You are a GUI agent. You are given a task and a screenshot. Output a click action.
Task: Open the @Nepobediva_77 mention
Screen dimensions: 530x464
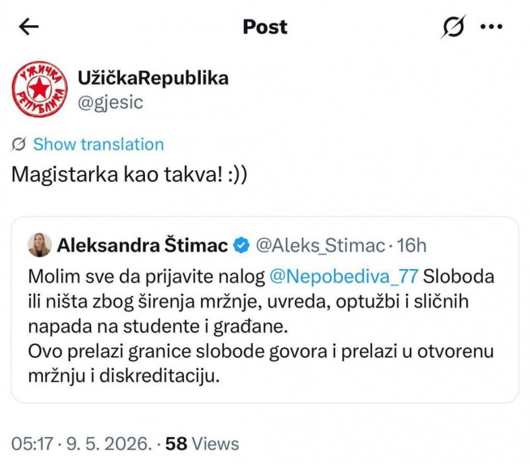[344, 276]
